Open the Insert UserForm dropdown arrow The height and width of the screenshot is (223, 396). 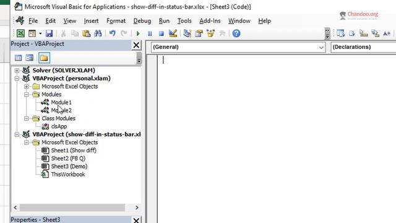pyautogui.click(x=40, y=33)
